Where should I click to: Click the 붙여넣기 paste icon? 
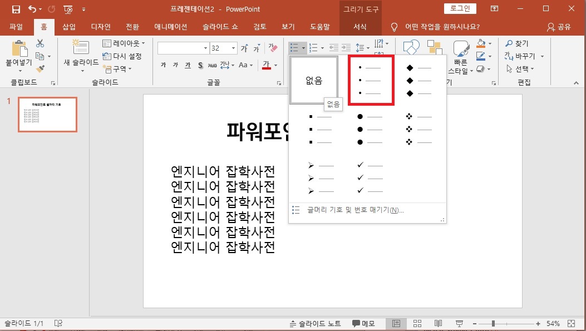point(19,49)
